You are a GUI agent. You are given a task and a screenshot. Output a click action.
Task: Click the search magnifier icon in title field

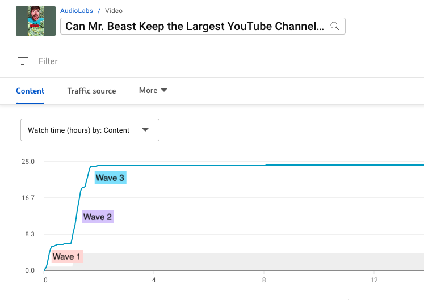335,26
